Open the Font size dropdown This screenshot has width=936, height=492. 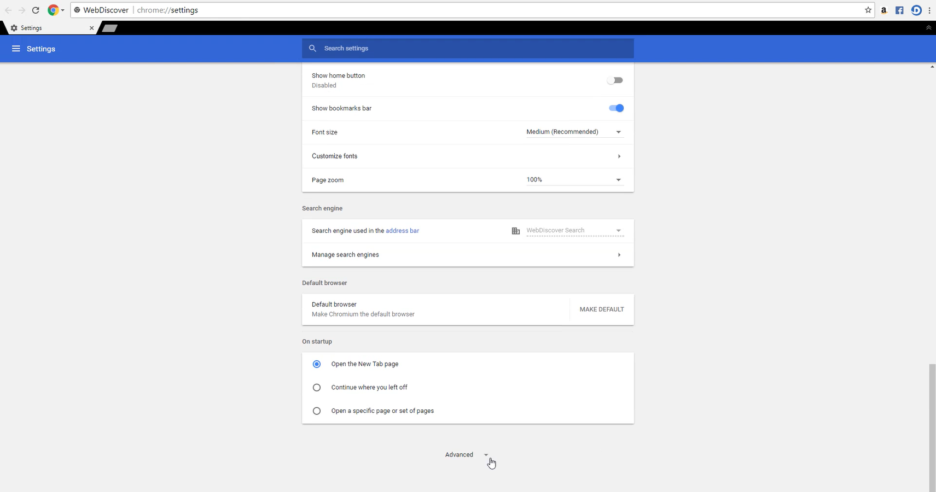click(574, 132)
